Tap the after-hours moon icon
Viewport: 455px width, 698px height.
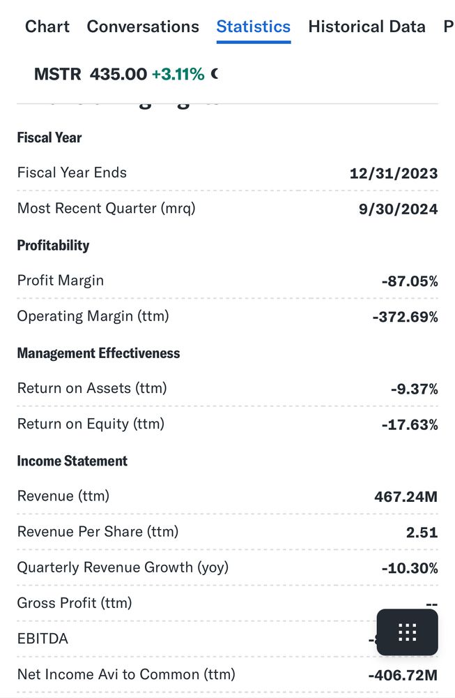214,73
